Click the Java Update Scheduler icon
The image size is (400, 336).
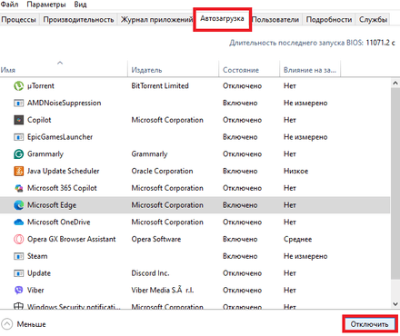(18, 171)
